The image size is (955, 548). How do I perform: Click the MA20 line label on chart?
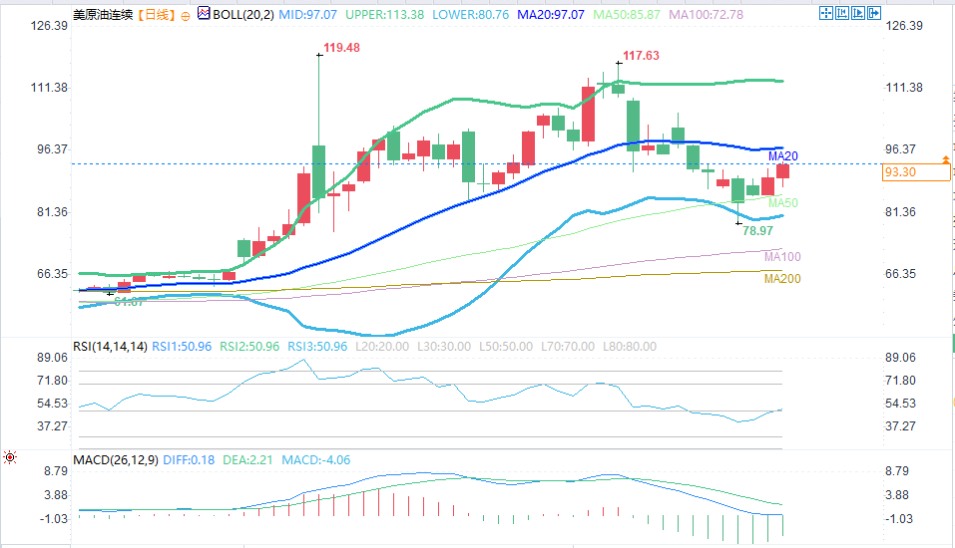coord(783,156)
